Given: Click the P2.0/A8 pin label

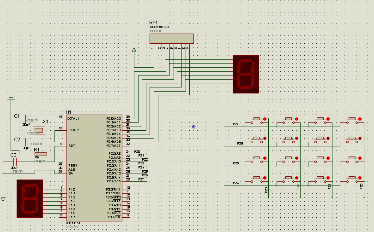Looking at the screenshot, I should point(115,154).
